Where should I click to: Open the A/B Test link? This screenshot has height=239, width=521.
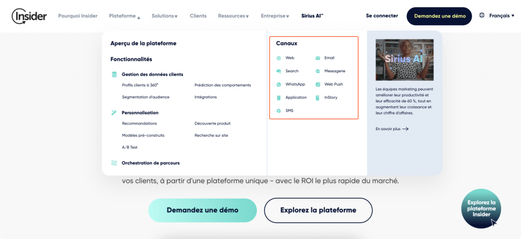(x=130, y=147)
